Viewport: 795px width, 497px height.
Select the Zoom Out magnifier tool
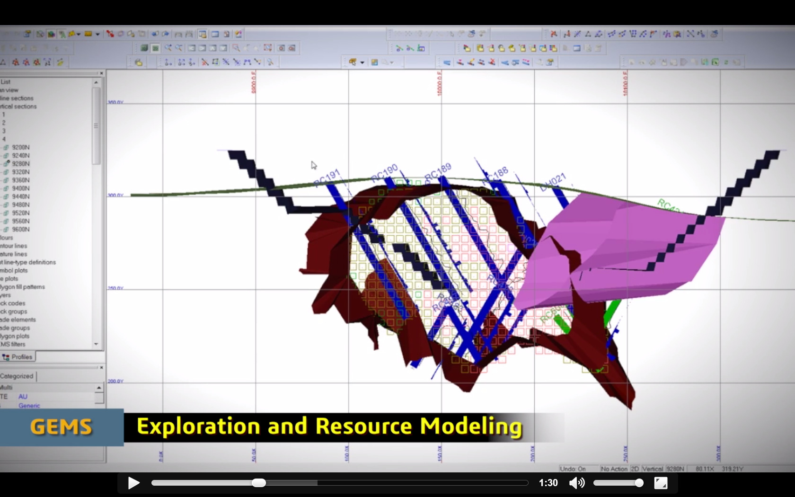[x=179, y=48]
